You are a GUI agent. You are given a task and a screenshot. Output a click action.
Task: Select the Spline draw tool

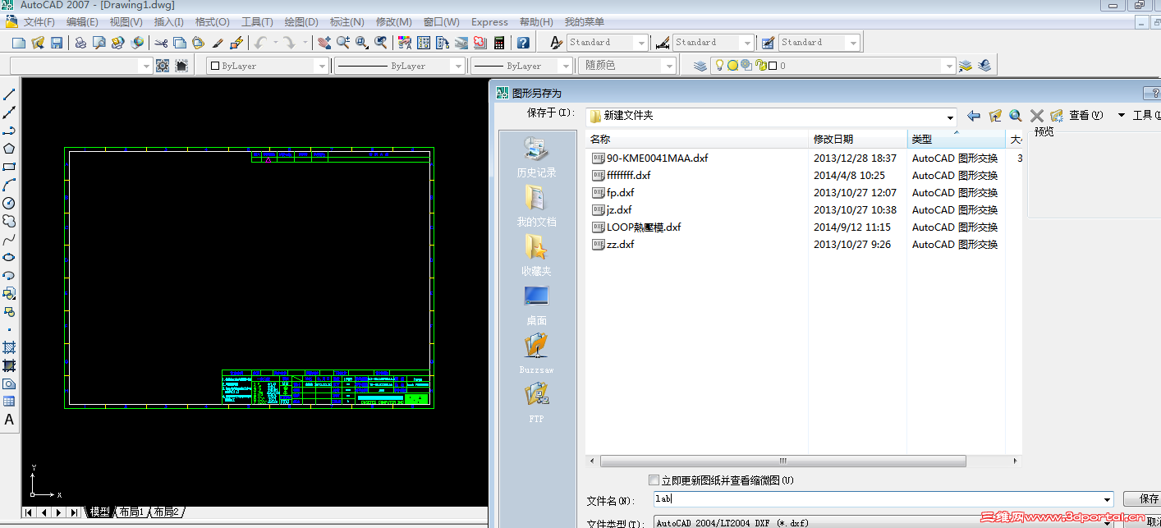[x=9, y=240]
